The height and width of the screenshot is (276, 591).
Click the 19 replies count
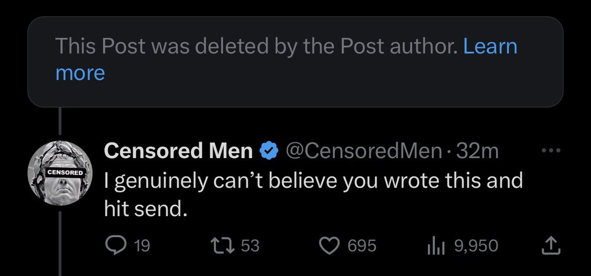(x=142, y=246)
